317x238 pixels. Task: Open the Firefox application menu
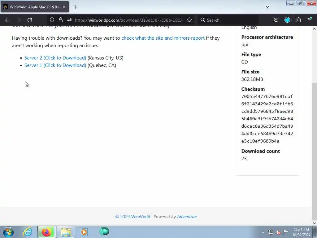[x=310, y=20]
